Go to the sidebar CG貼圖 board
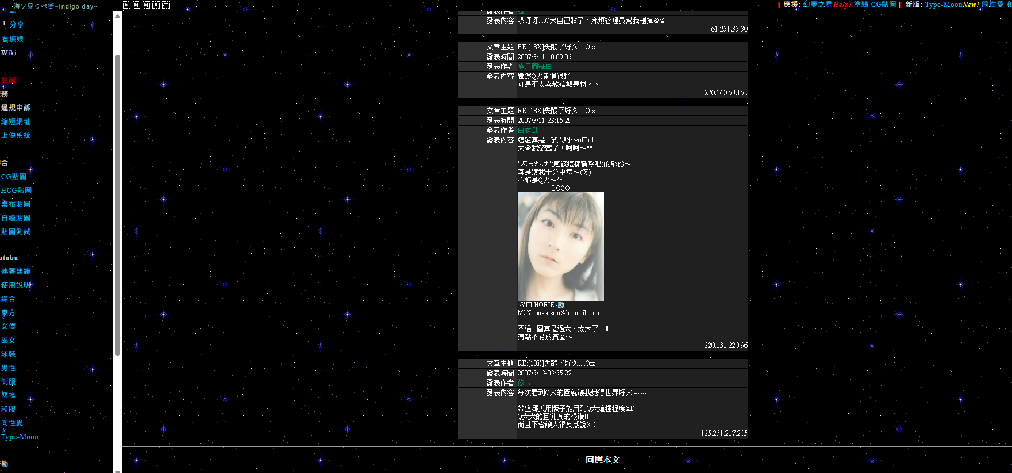The height and width of the screenshot is (473, 1012). tap(13, 177)
